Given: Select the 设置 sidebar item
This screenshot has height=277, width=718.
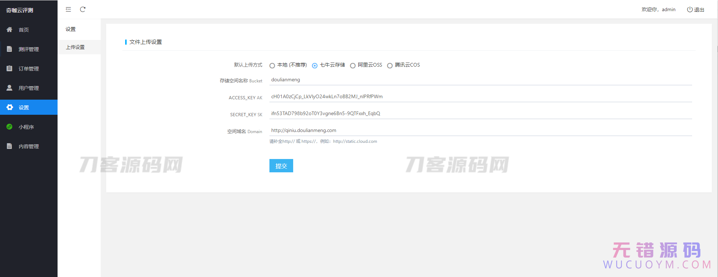Looking at the screenshot, I should (29, 107).
